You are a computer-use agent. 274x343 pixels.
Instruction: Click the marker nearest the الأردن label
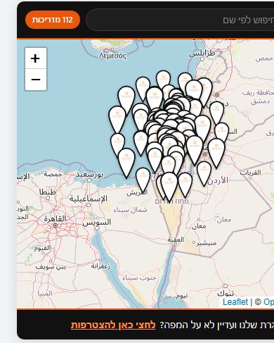tap(204, 173)
